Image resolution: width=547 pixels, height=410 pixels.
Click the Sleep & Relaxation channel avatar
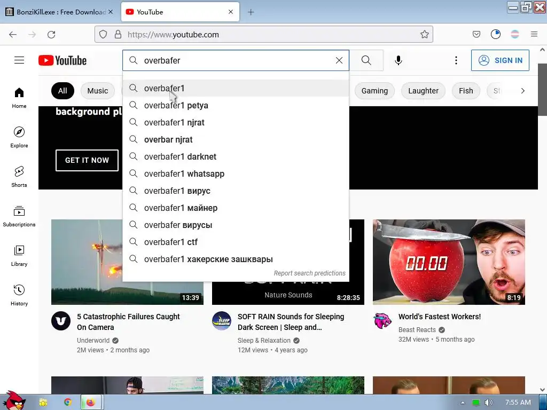(x=222, y=321)
